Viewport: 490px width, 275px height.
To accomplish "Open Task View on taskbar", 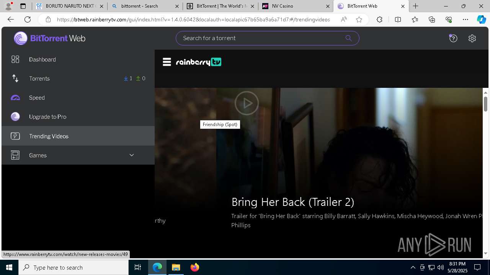I will tap(138, 267).
